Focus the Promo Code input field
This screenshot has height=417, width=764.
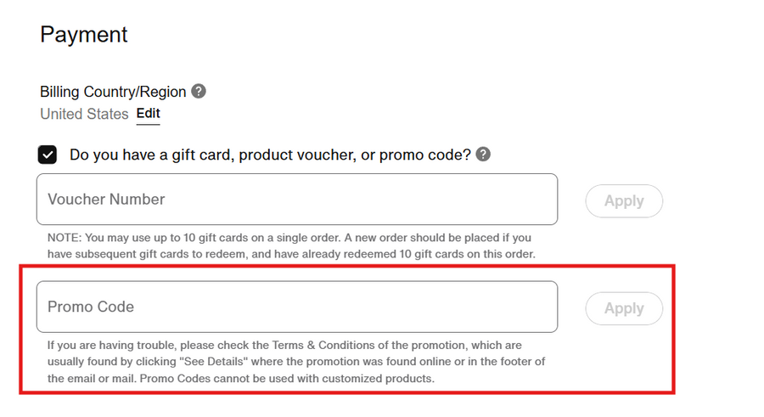tap(296, 307)
